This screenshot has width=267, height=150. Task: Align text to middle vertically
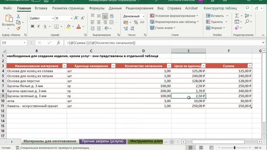[x=99, y=16]
